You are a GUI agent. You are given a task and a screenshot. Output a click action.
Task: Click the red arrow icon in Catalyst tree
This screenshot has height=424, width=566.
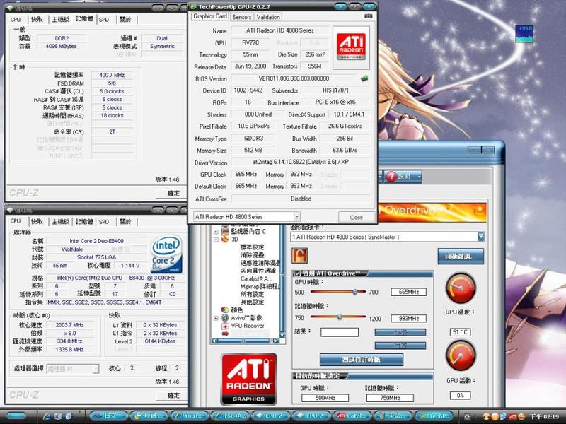coord(225,334)
